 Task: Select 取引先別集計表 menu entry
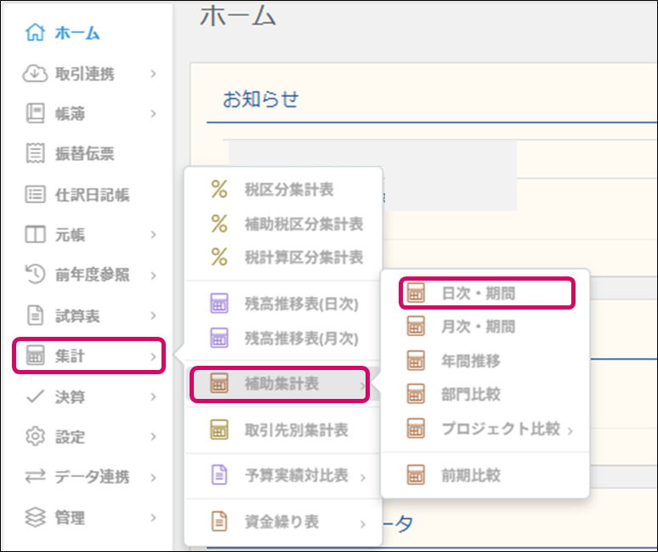pyautogui.click(x=295, y=430)
